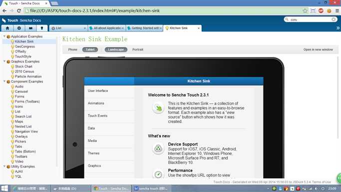Open the Home tab icon

point(7,28)
